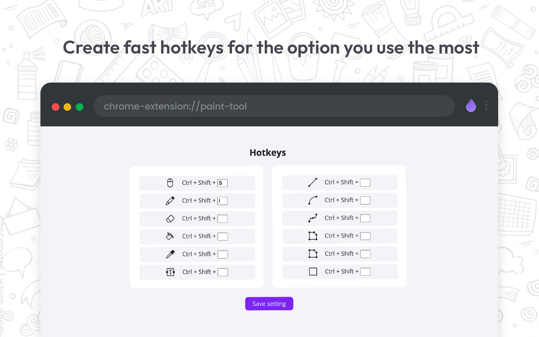Click the multi-point bezier curve icon
This screenshot has width=539, height=337.
312,218
